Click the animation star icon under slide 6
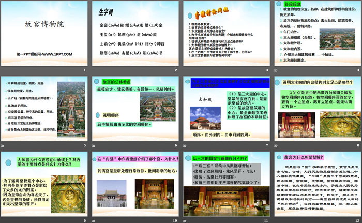The width and height of the screenshot is (362, 223). 94,145
